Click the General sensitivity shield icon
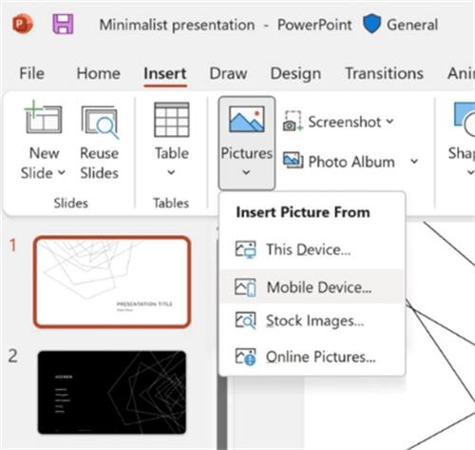475x450 pixels. 371,24
